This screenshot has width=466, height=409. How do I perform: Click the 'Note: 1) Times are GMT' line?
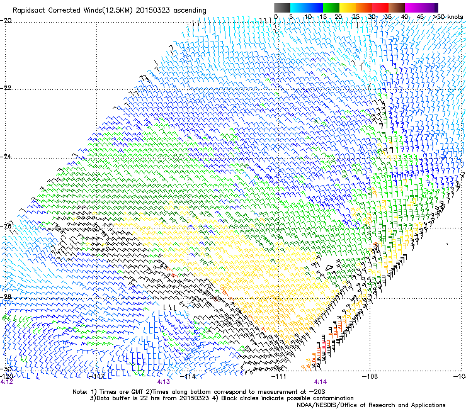[x=199, y=392]
